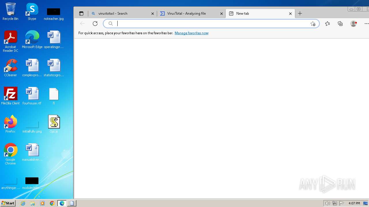The height and width of the screenshot is (207, 369).
Task: Open a new tab with plus button
Action: point(300,14)
